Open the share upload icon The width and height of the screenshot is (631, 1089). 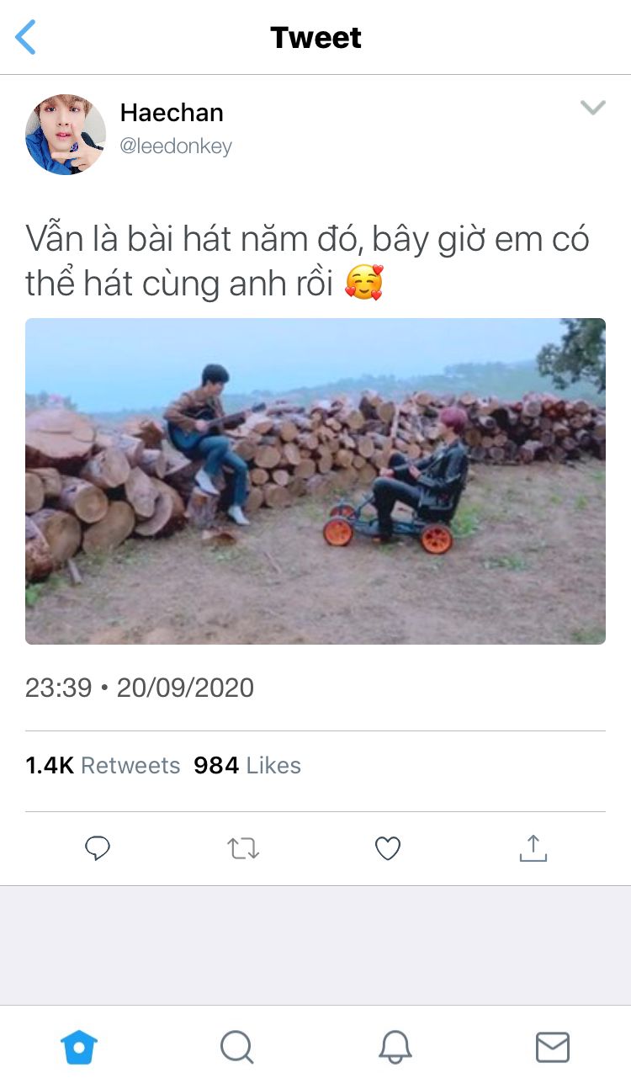[x=533, y=847]
